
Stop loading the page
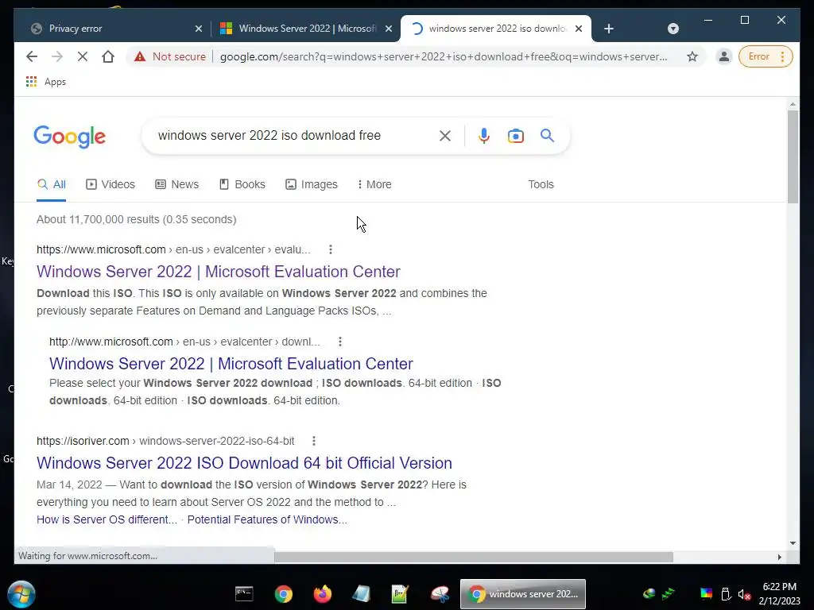point(83,56)
